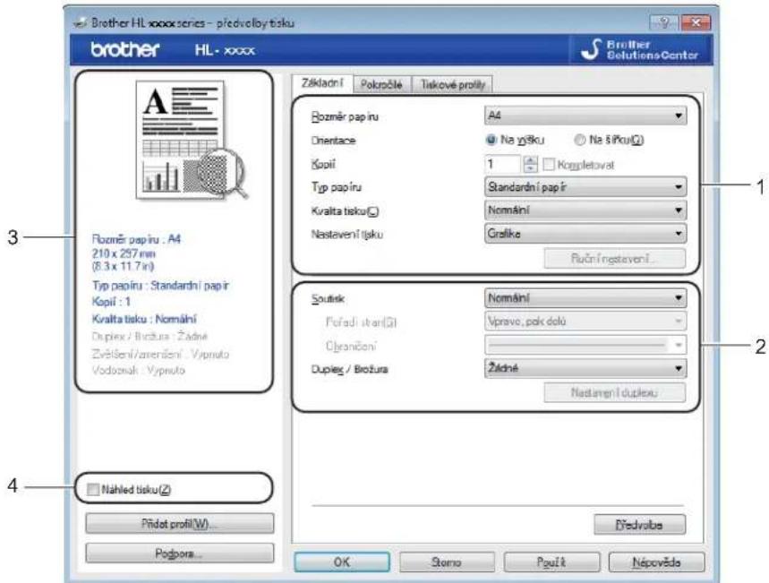Open the Typ papíru dropdown
This screenshot has width=769, height=583.
click(x=585, y=187)
